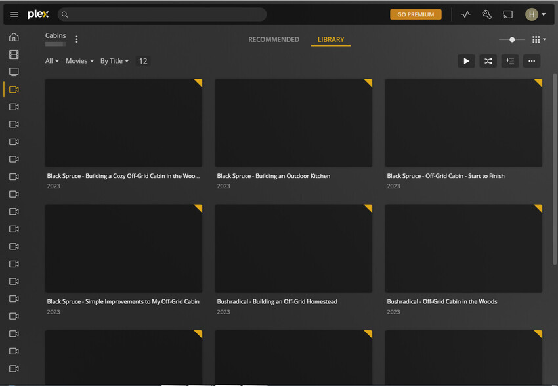Shuffle the Cabins library

488,61
